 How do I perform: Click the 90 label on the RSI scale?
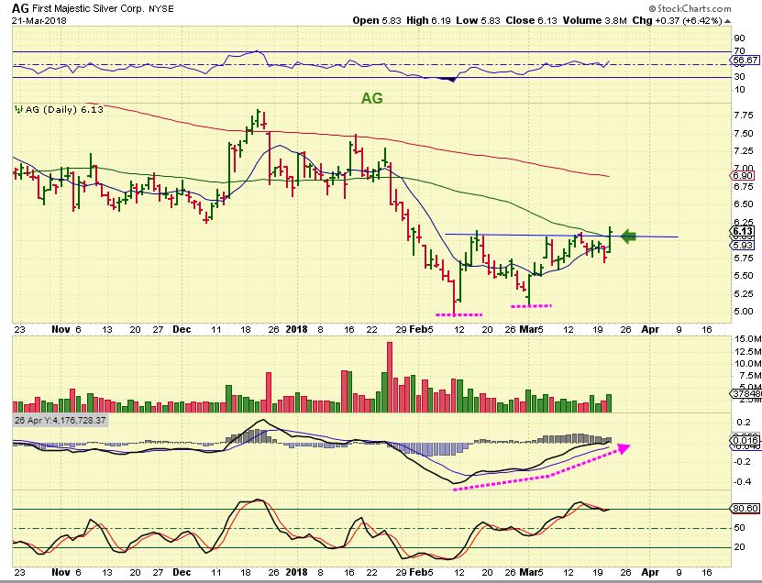click(x=740, y=38)
